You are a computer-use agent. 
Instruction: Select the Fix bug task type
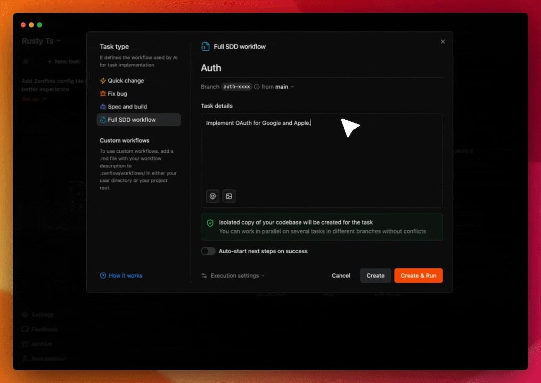[x=117, y=94]
